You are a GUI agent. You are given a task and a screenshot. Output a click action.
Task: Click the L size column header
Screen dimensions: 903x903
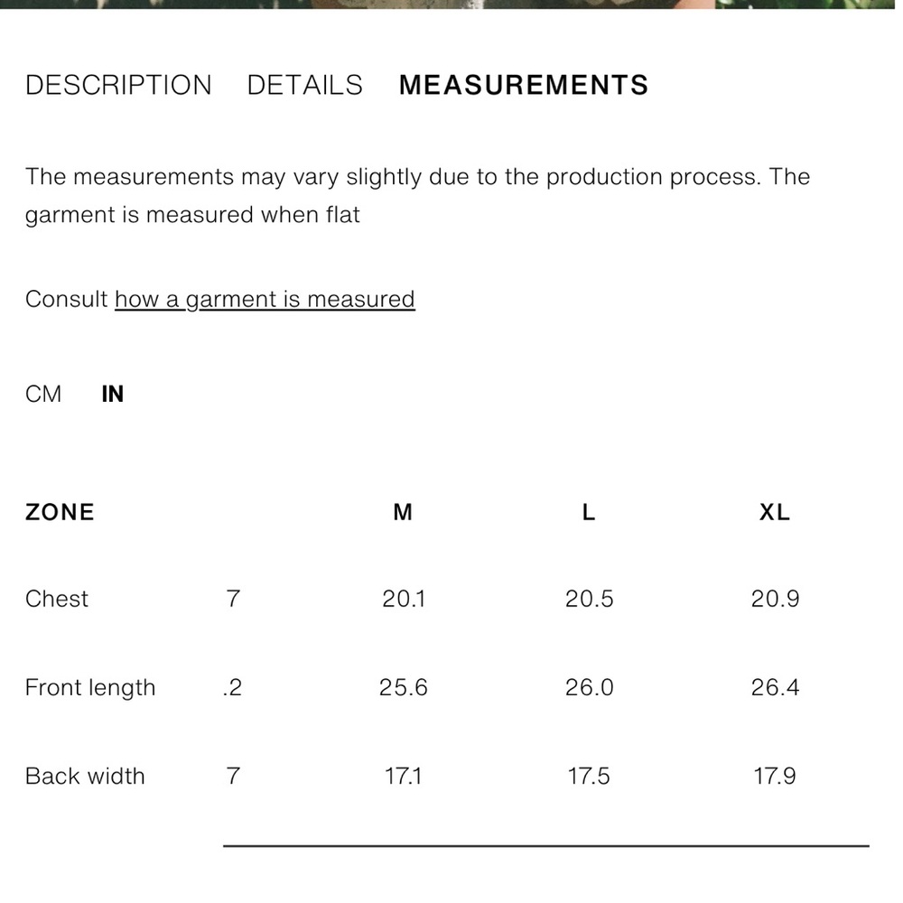[589, 513]
